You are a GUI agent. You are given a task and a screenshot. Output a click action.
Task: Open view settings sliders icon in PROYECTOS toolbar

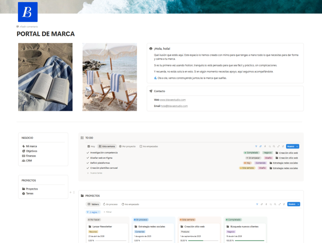click(x=284, y=204)
